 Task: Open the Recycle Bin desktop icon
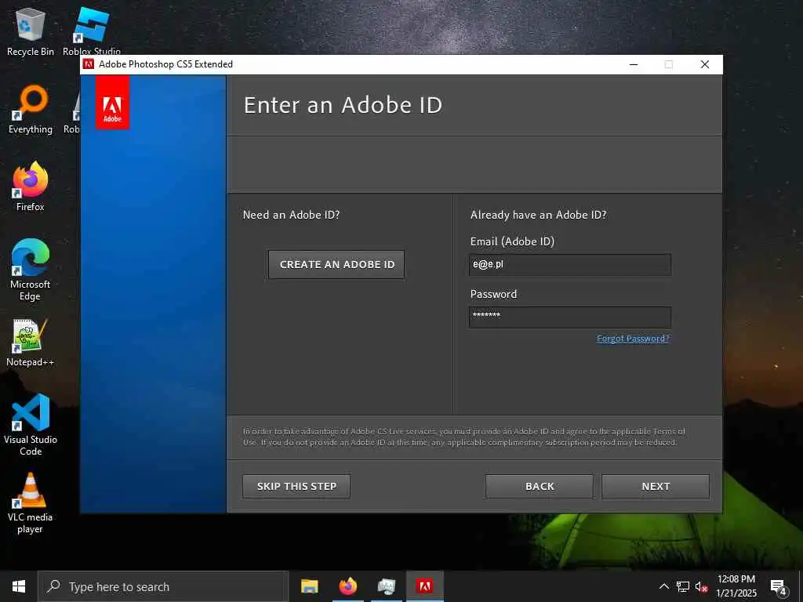point(31,32)
